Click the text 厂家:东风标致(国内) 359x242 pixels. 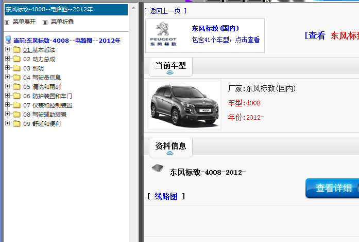pyautogui.click(x=262, y=88)
